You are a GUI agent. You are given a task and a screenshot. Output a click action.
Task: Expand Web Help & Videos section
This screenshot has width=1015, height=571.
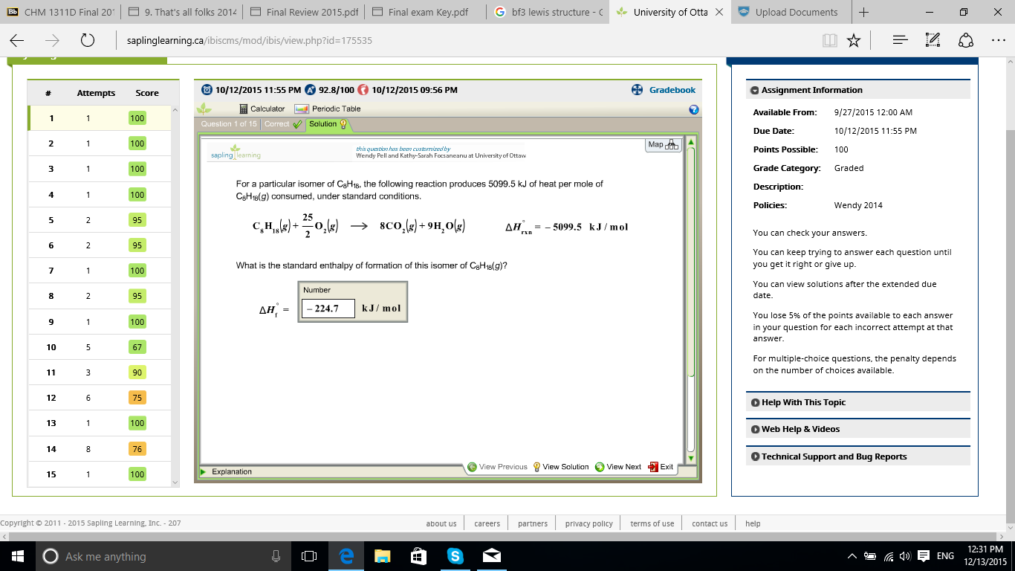pos(800,429)
